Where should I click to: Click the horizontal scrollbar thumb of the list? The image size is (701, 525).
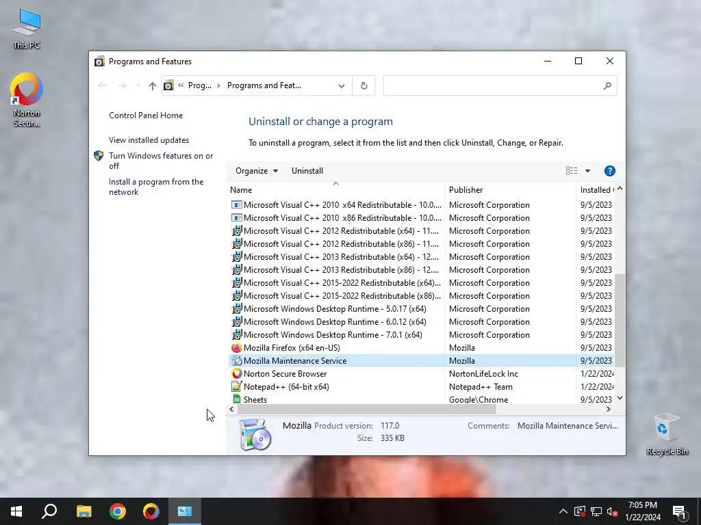[x=366, y=409]
